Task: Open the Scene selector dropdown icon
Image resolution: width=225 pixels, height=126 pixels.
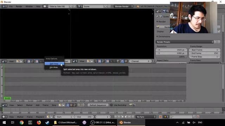Action: [x=80, y=6]
